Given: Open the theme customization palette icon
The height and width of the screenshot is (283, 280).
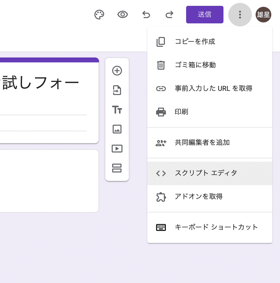Looking at the screenshot, I should point(99,15).
